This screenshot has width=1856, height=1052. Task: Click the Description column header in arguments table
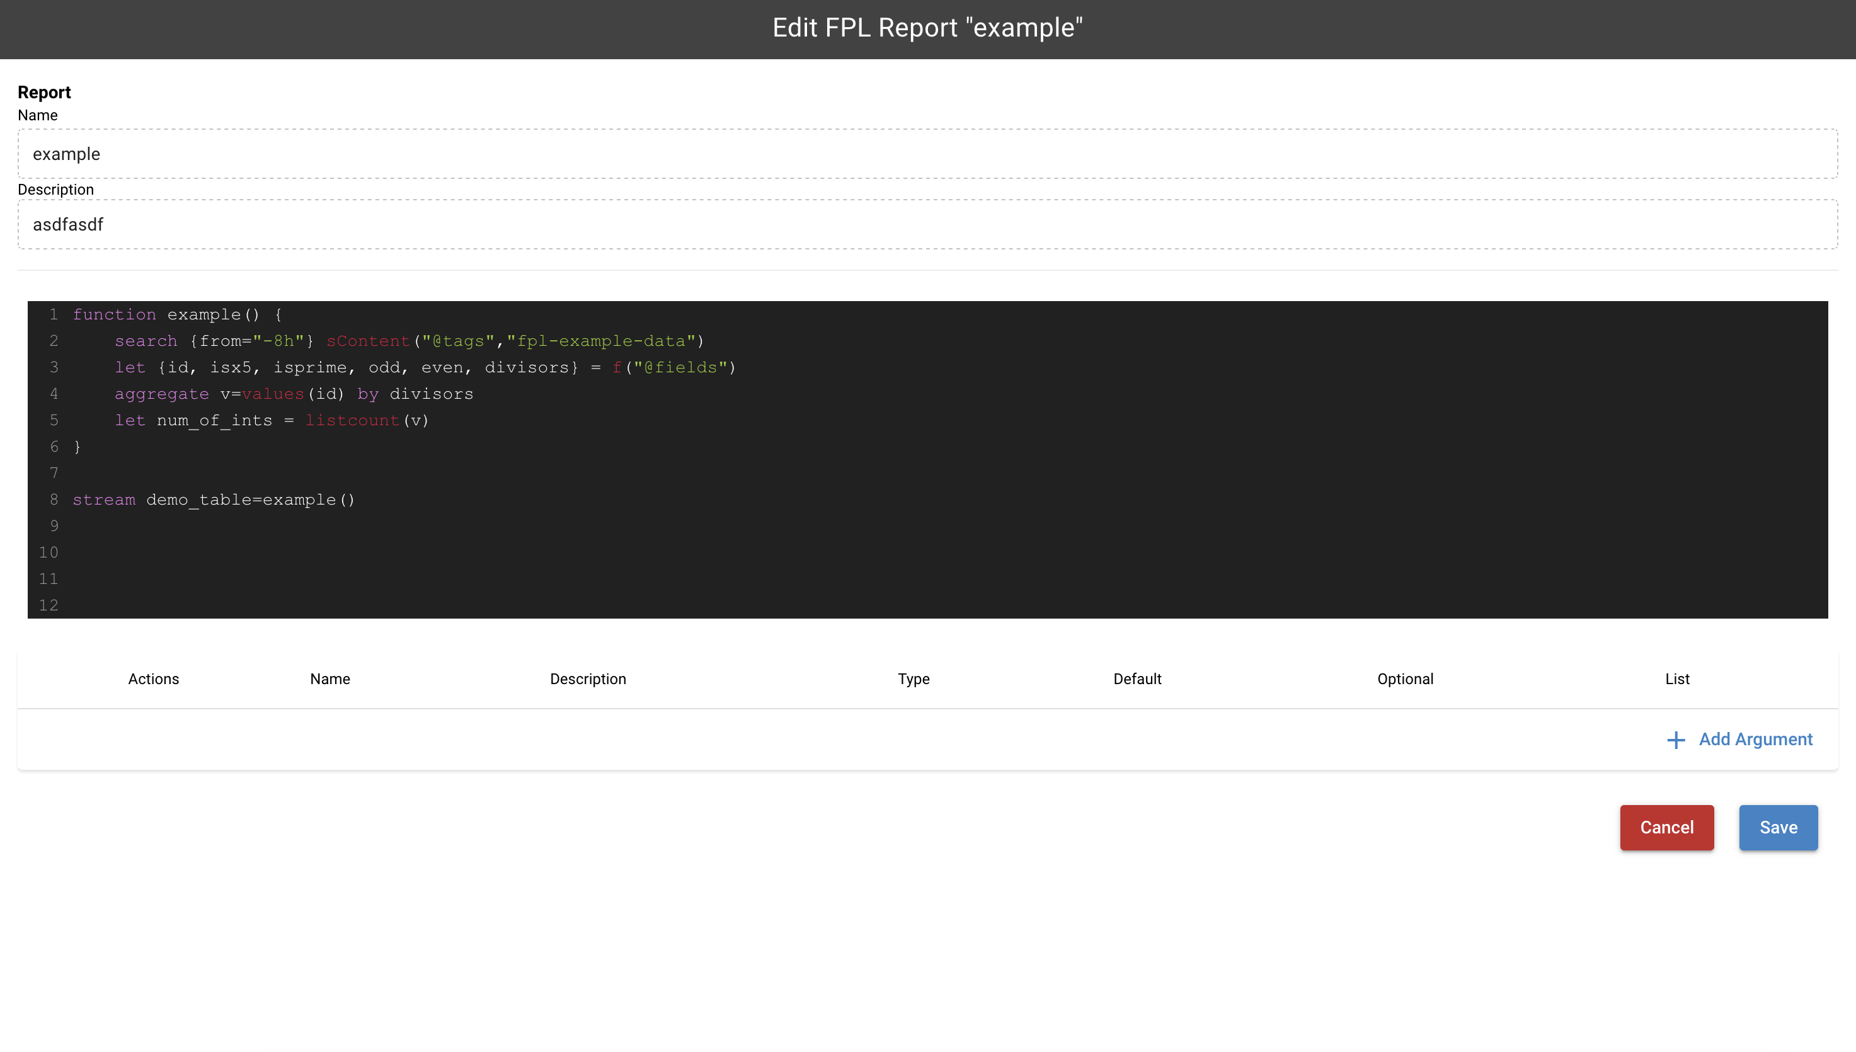tap(588, 679)
